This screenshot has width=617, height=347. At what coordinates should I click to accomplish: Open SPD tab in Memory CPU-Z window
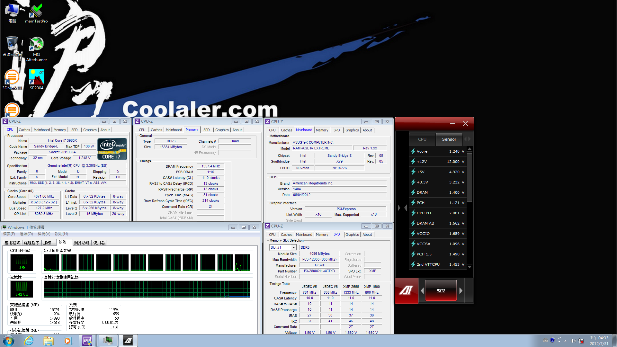tap(207, 130)
